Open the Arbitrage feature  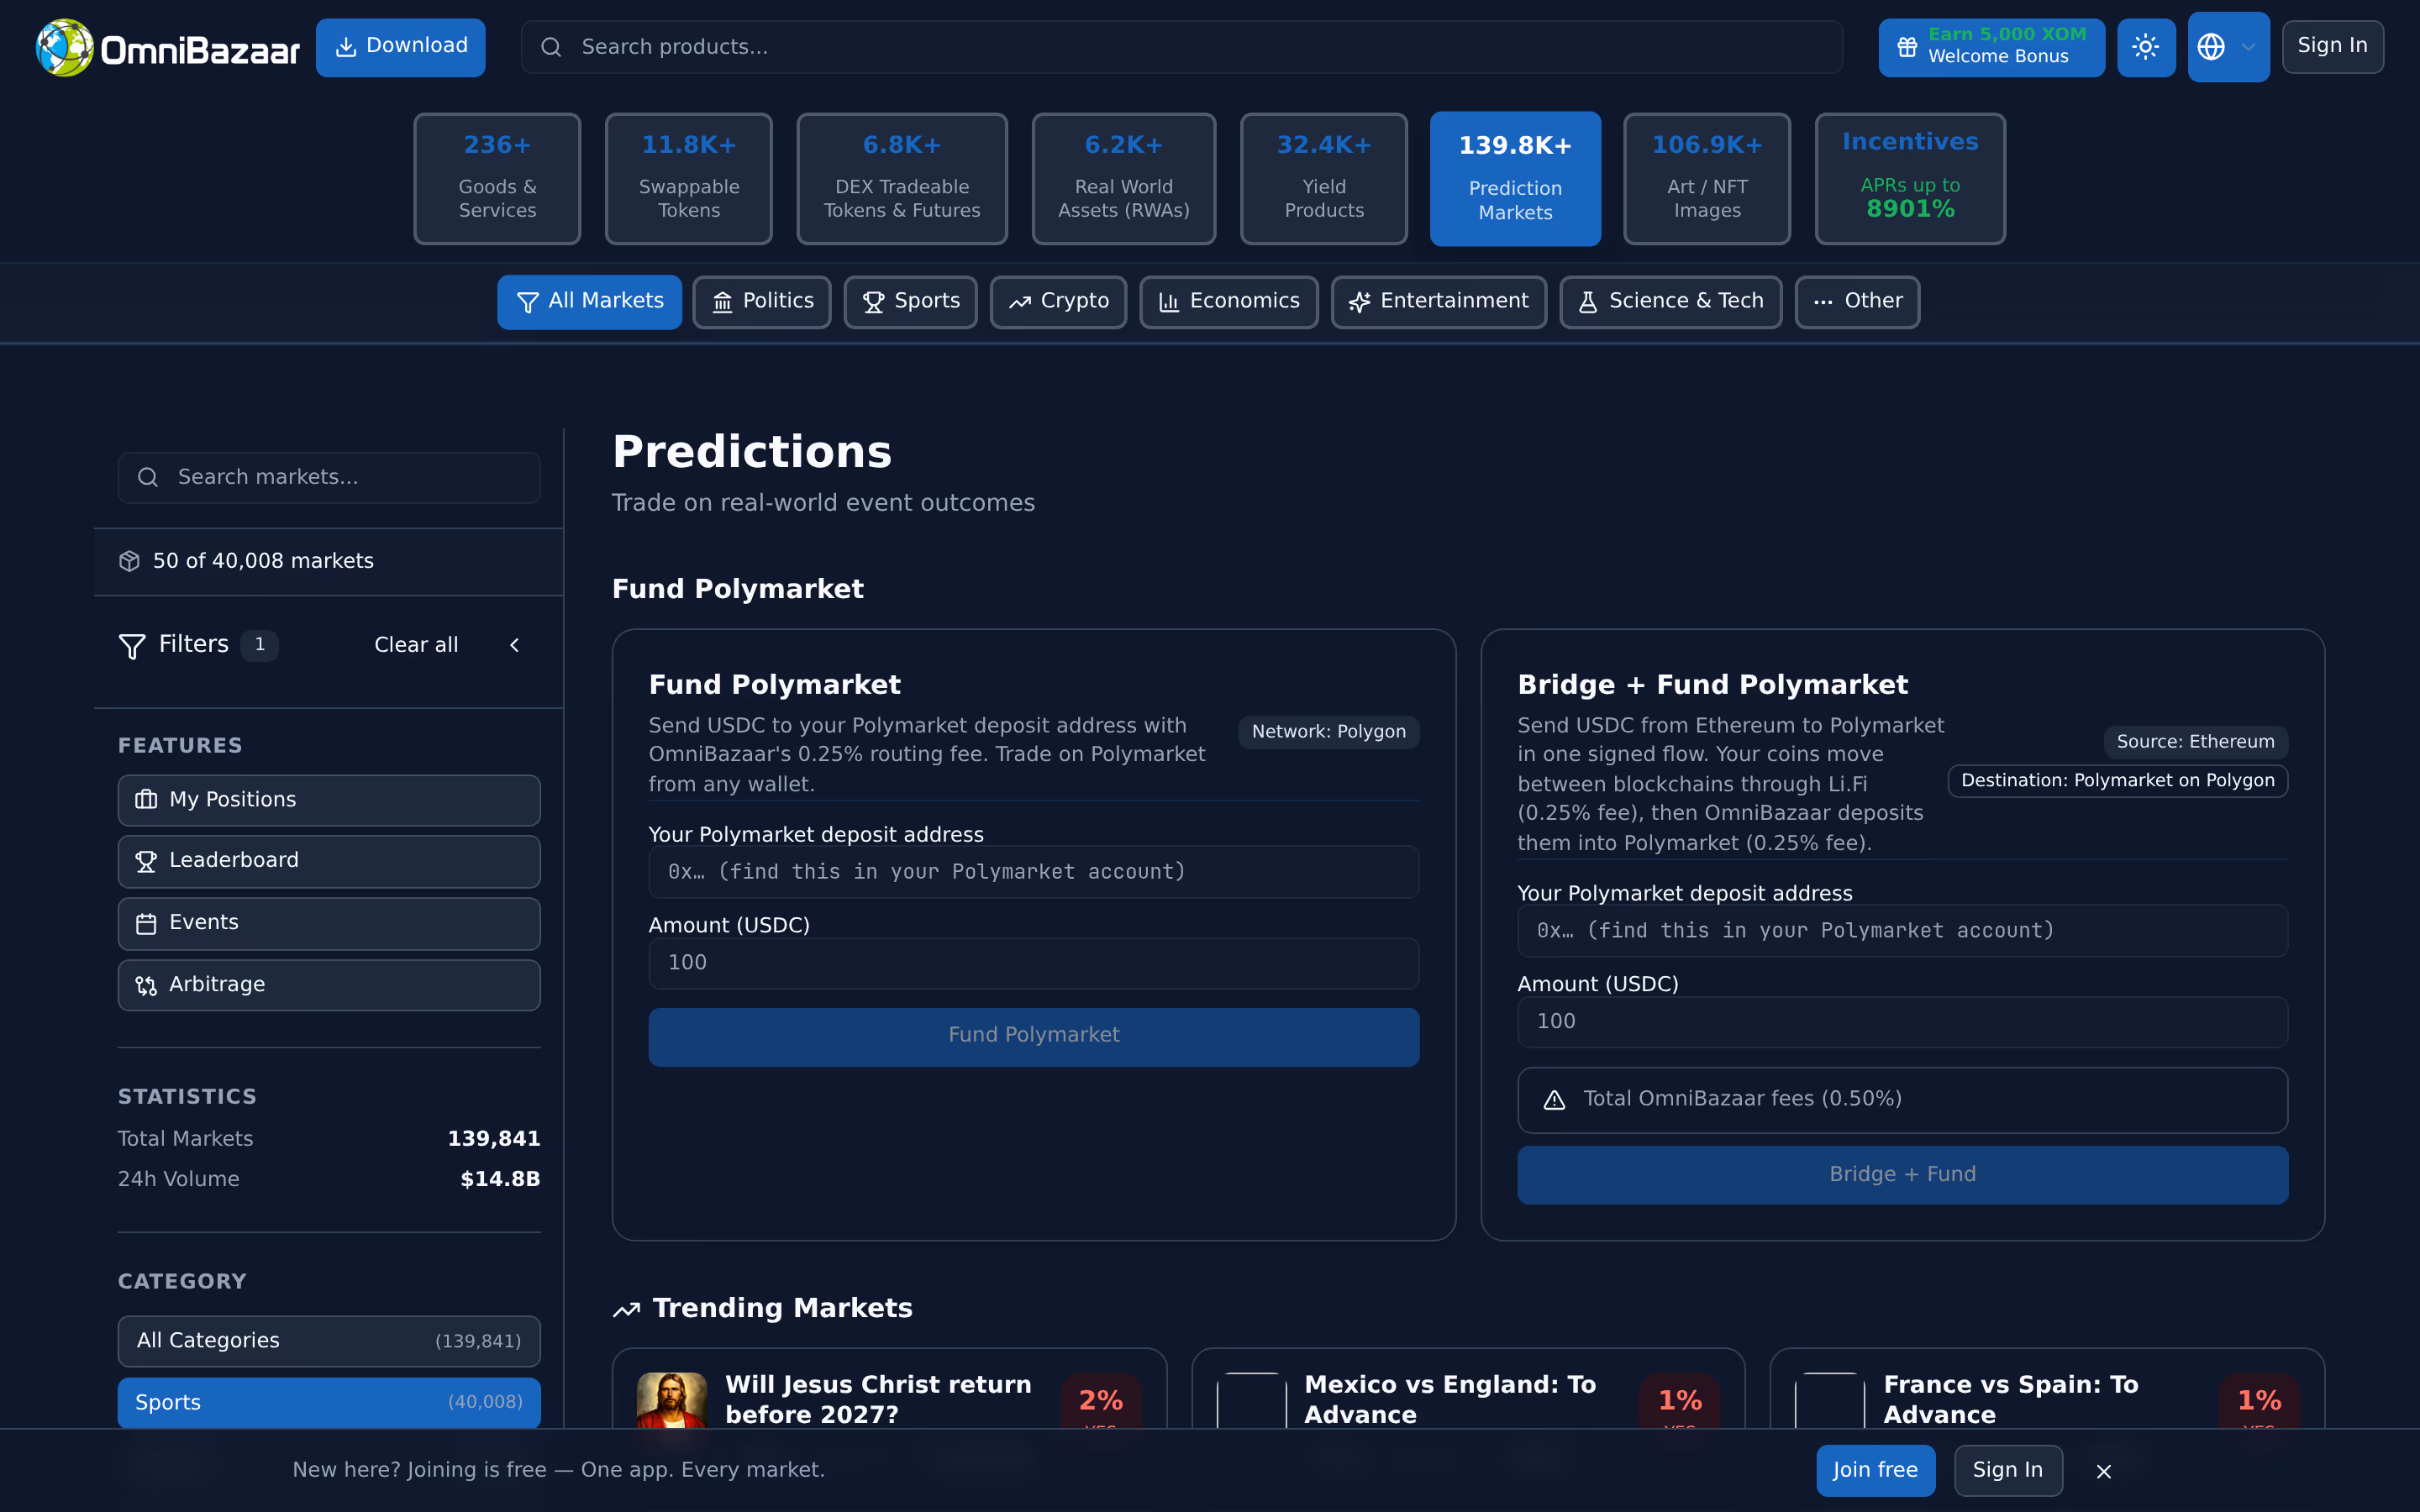tap(329, 985)
